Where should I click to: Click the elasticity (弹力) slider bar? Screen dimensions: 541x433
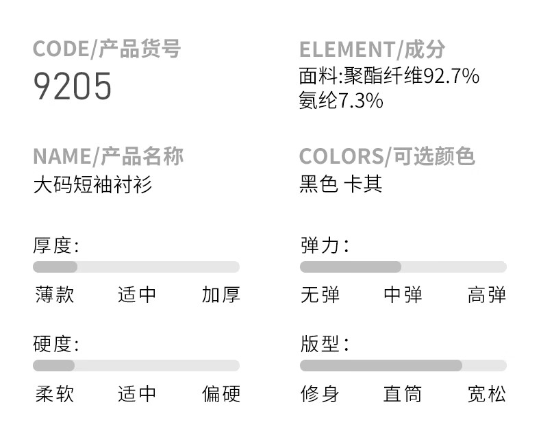tap(403, 267)
